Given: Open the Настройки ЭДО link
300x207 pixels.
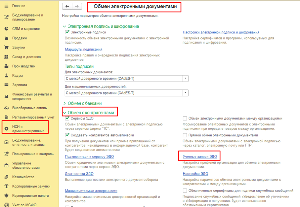Looking at the screenshot, I should [x=195, y=174].
